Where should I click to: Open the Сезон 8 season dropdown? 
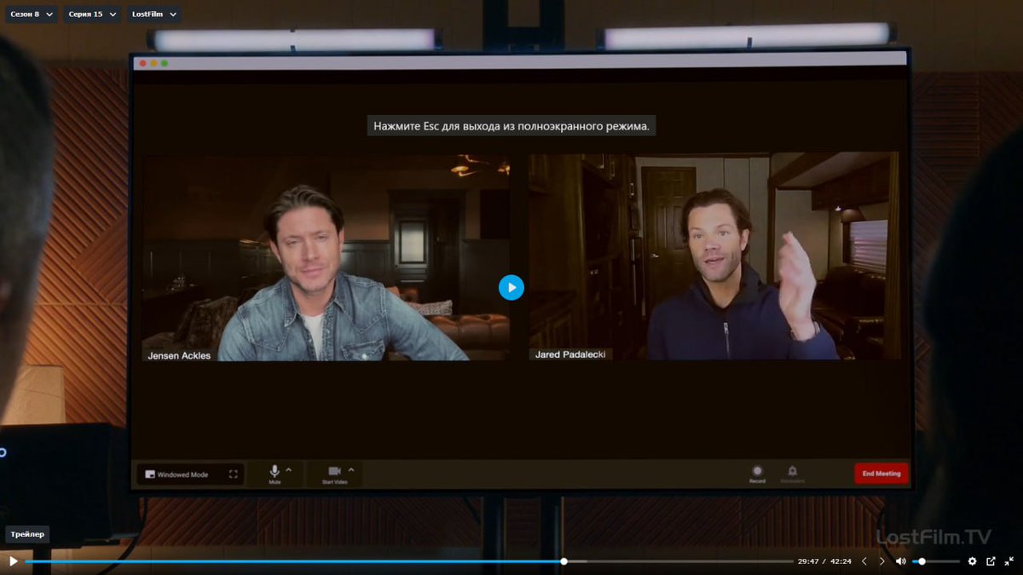pos(32,14)
